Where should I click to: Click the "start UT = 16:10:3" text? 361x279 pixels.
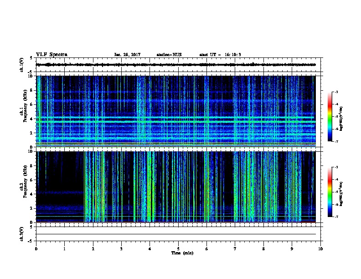coord(220,55)
